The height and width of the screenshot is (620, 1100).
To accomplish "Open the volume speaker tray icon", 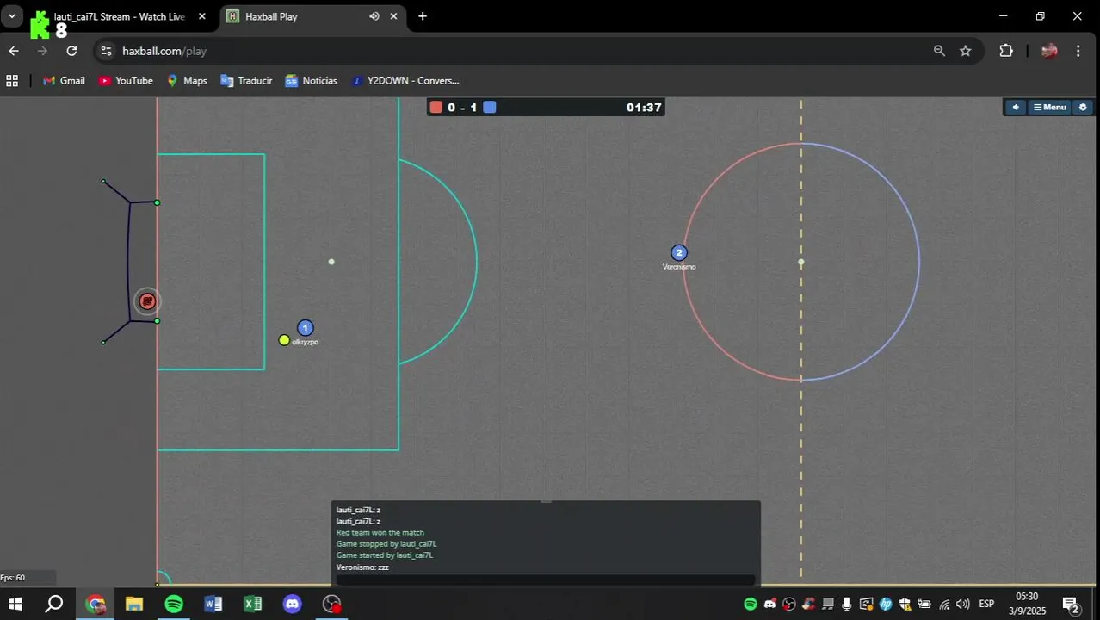I will (x=963, y=604).
